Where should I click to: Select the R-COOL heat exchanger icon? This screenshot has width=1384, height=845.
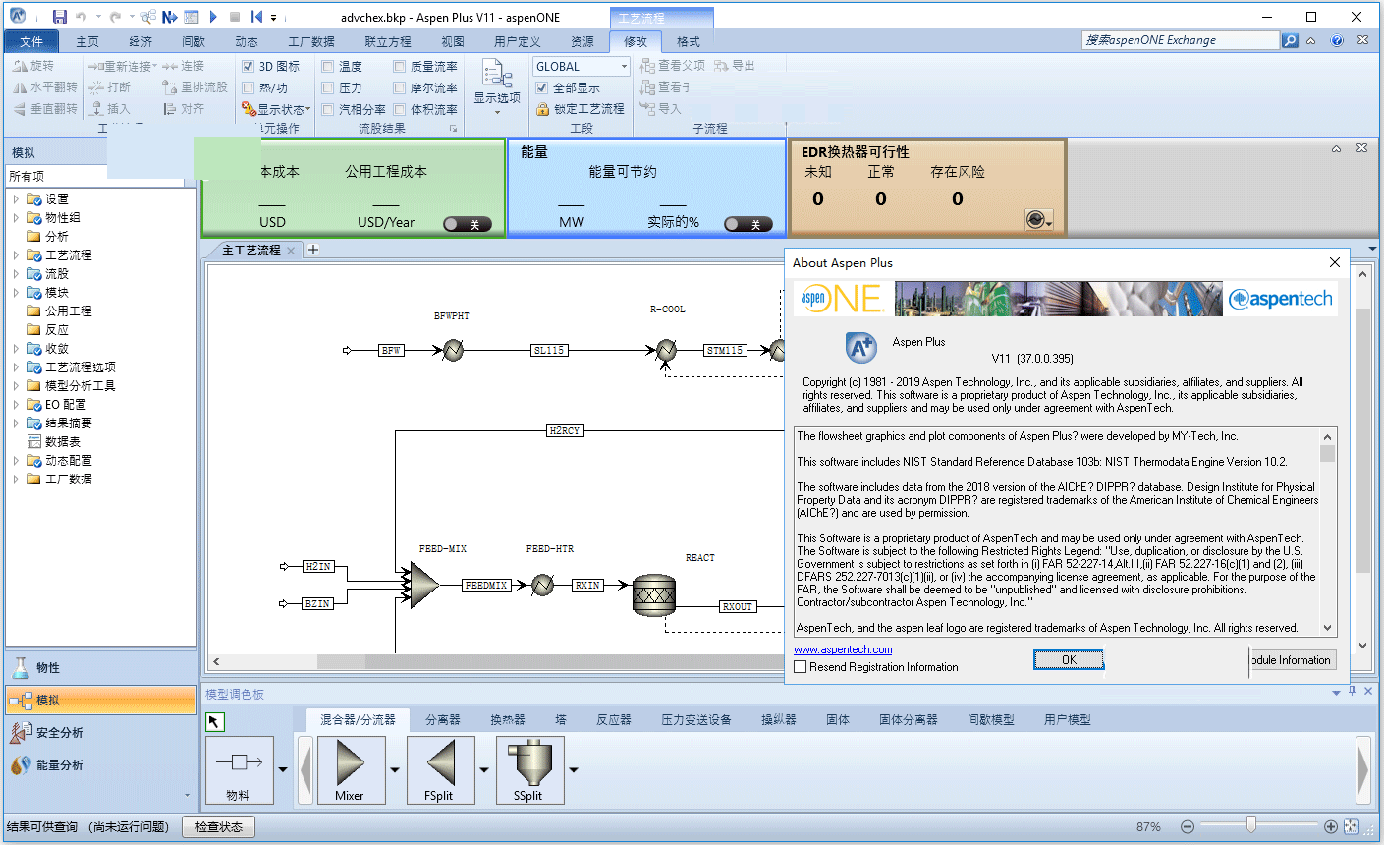tap(666, 350)
